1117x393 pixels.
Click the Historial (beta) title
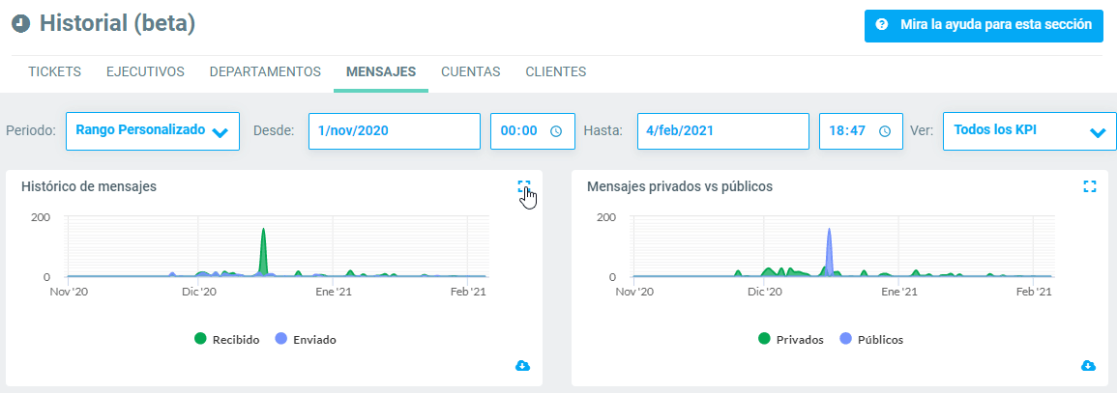pos(118,23)
